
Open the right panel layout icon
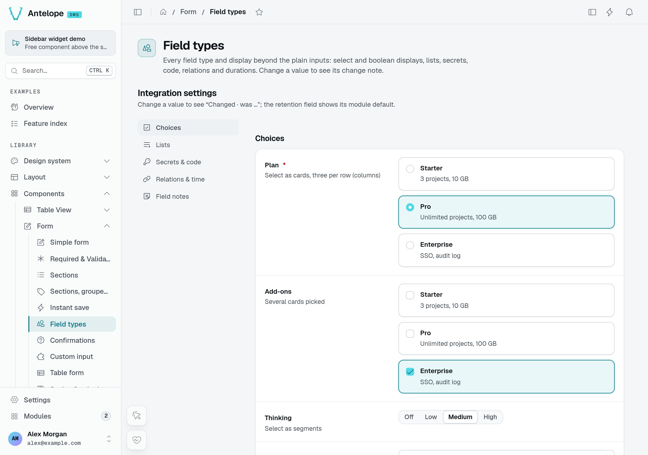click(x=592, y=12)
